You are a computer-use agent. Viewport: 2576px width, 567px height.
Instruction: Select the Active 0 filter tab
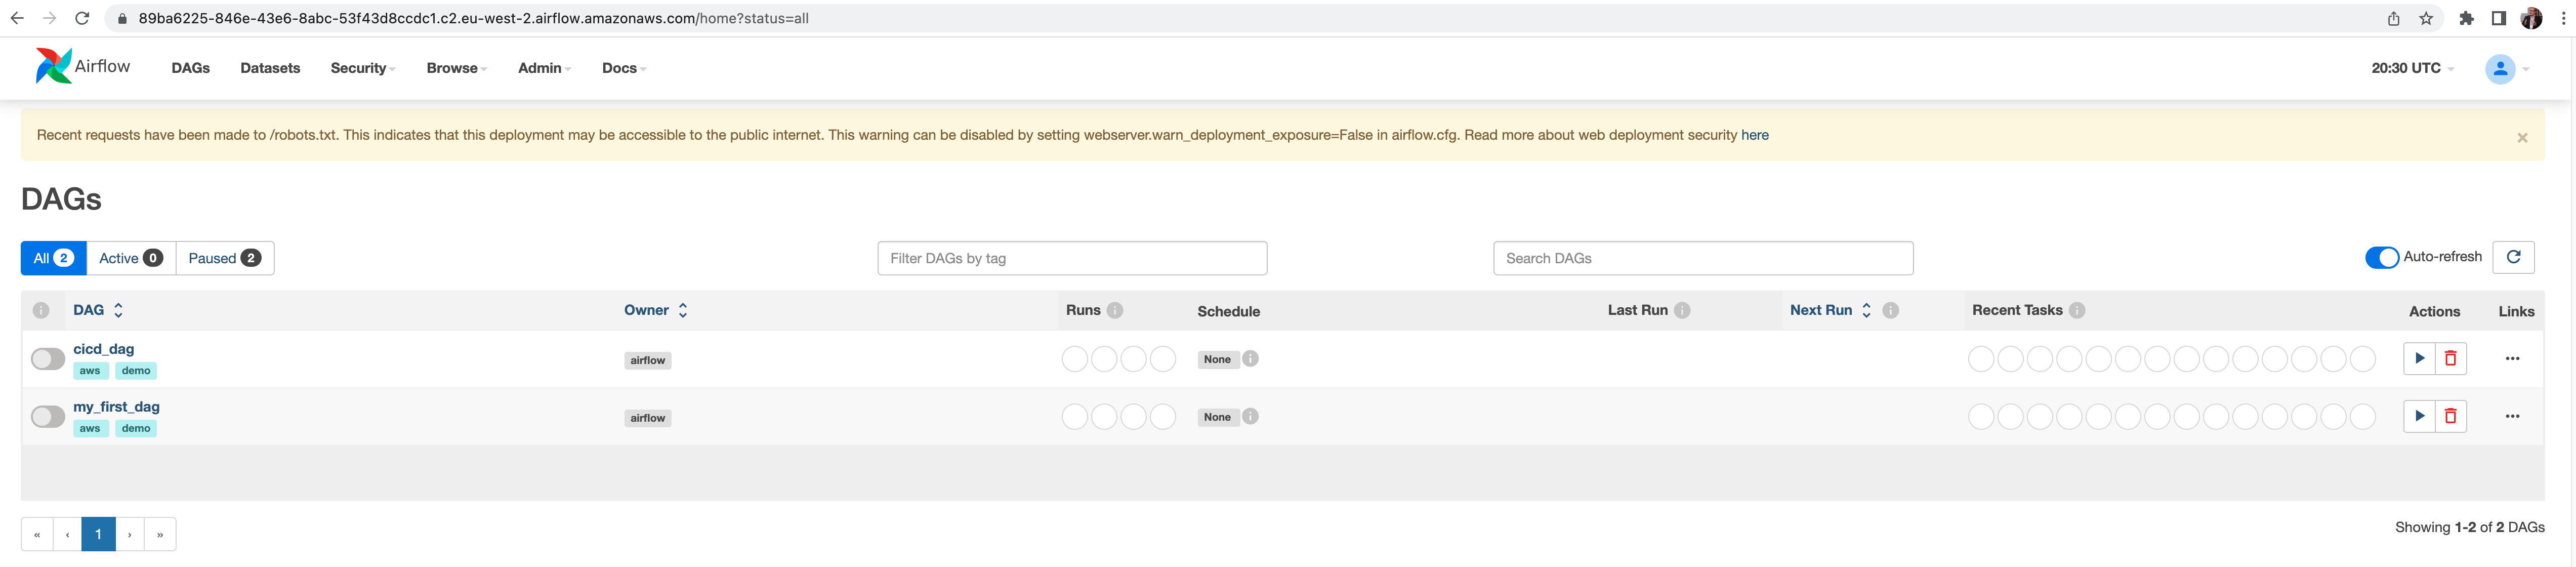(131, 258)
